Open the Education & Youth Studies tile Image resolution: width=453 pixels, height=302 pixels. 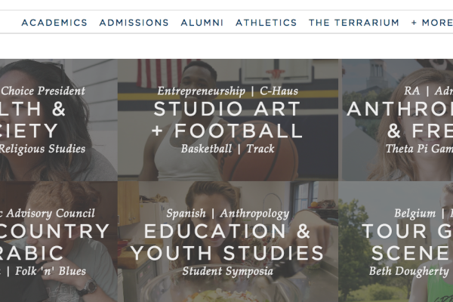[x=228, y=242]
